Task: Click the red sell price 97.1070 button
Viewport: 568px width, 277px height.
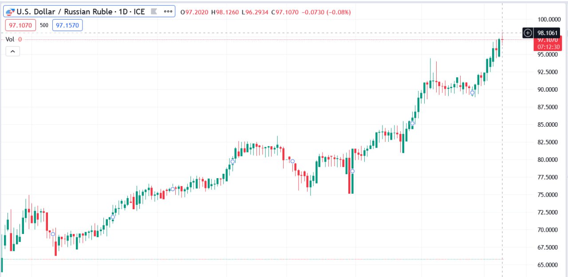Action: point(20,25)
